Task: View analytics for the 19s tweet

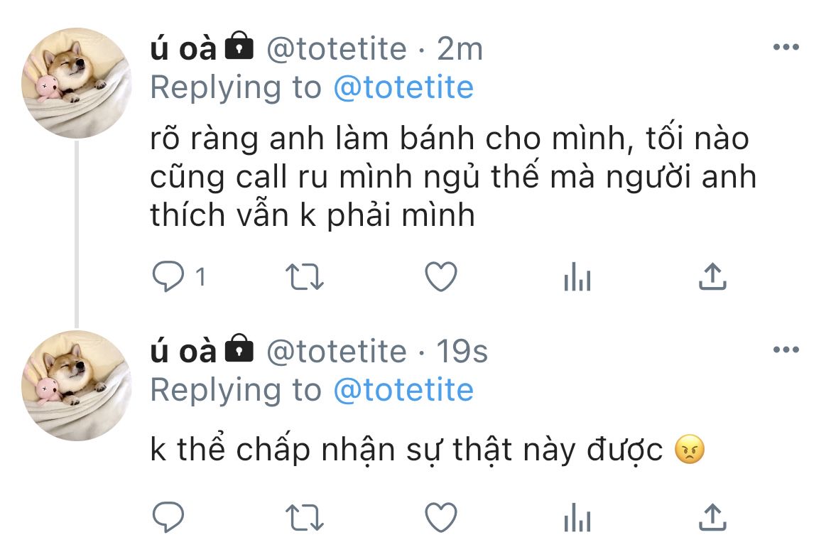Action: [x=577, y=517]
